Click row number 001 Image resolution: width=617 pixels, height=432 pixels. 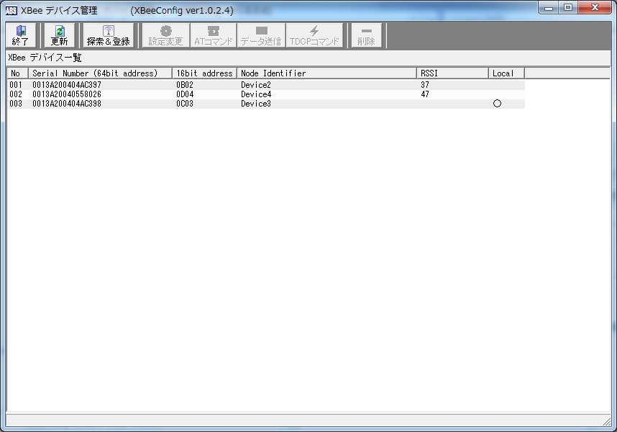point(16,85)
